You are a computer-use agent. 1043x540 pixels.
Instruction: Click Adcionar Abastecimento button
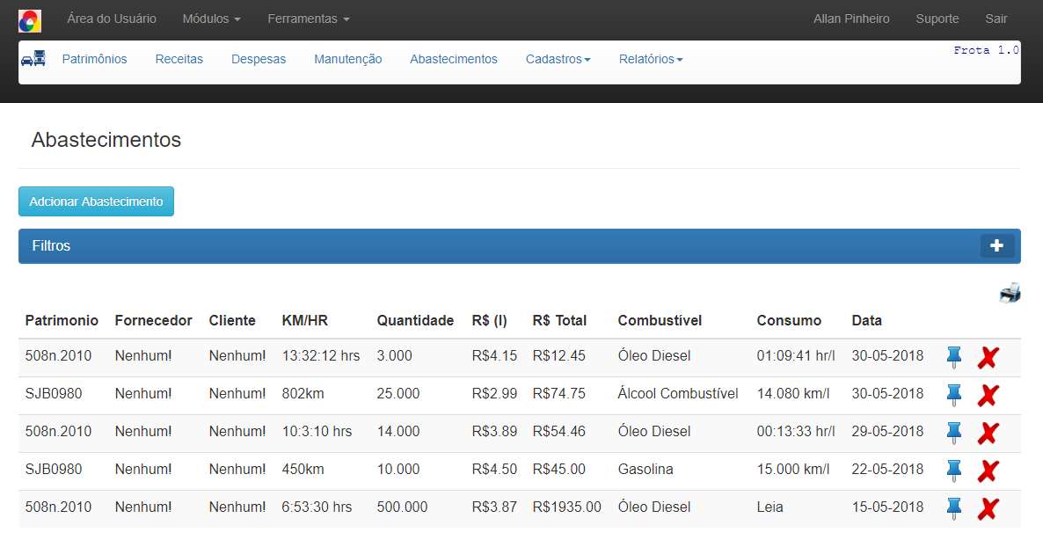pos(96,201)
